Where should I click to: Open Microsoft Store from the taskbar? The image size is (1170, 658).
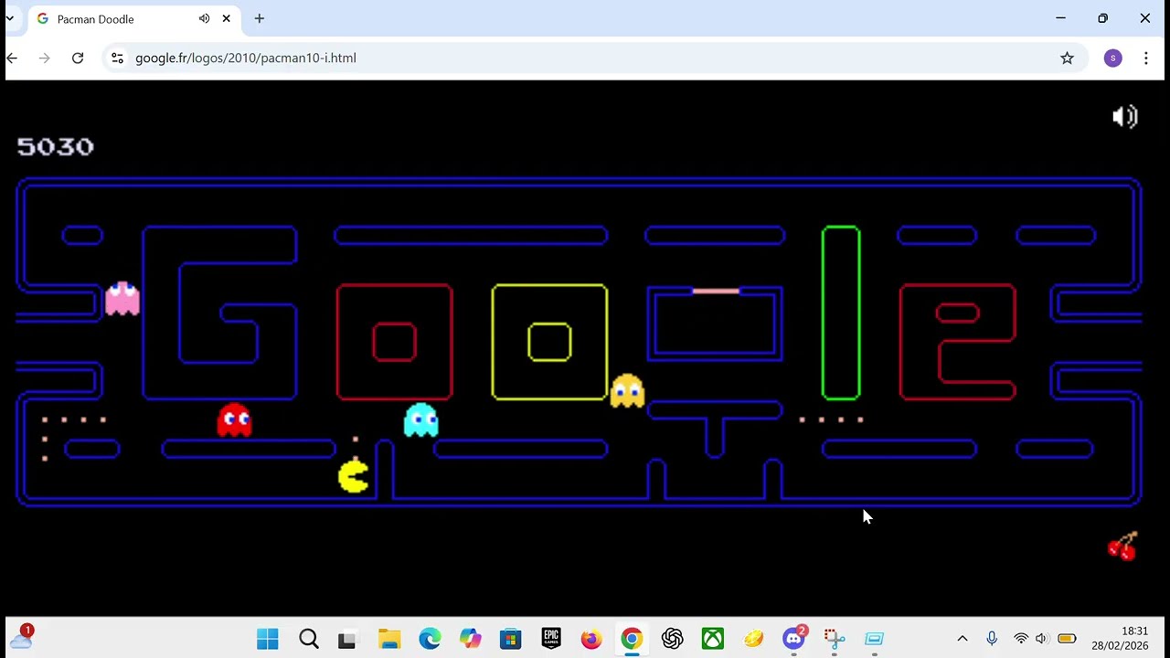(510, 639)
